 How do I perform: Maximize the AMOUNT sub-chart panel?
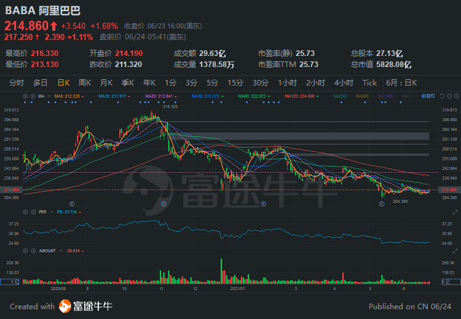click(455, 251)
